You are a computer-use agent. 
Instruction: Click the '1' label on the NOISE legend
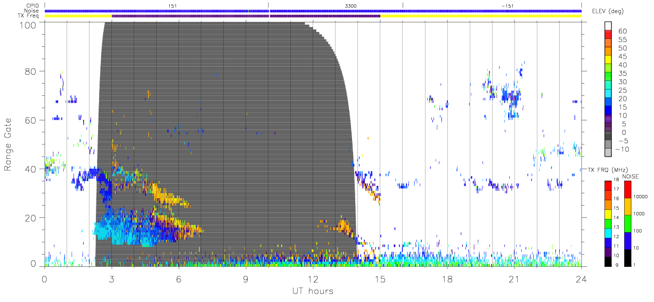(635, 265)
